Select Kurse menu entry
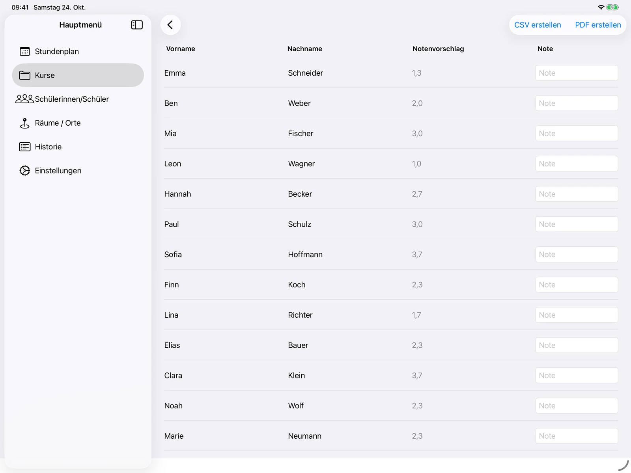The height and width of the screenshot is (473, 631). coord(78,75)
